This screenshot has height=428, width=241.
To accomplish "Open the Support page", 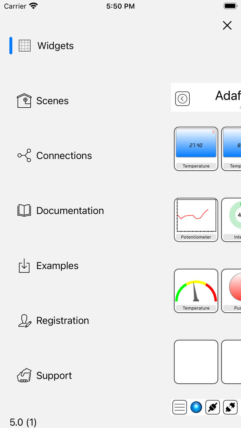I will click(54, 375).
